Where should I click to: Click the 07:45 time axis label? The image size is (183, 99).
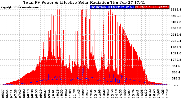(x=20, y=94)
